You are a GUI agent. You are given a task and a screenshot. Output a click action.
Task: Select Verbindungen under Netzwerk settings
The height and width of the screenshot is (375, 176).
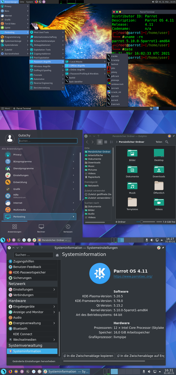click(x=32, y=295)
